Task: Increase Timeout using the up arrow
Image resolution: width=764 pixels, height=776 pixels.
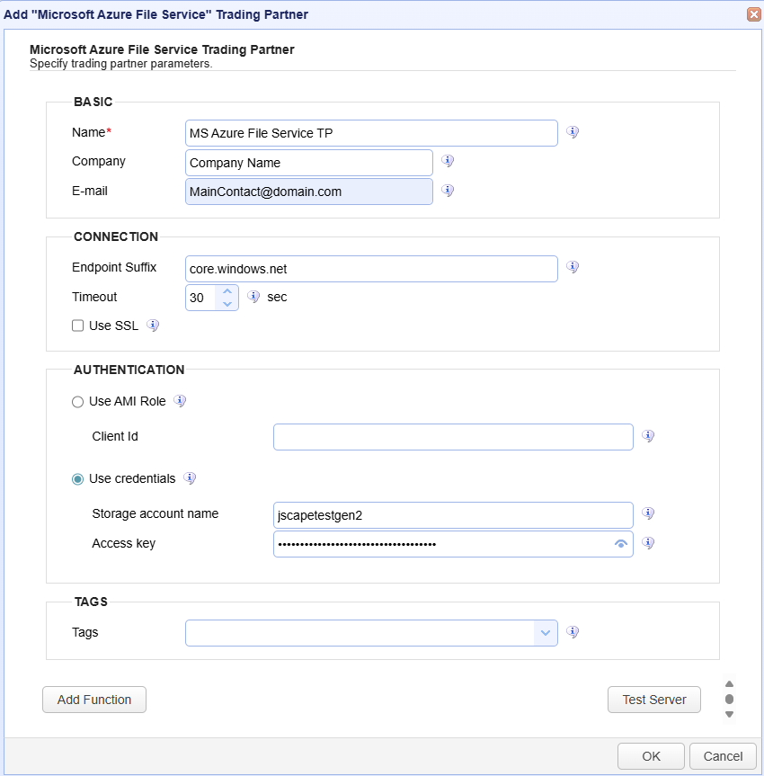Action: pos(227,291)
